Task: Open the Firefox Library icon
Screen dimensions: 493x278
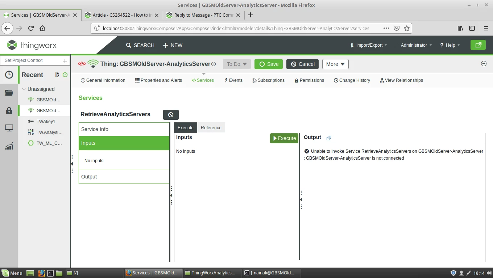Action: pyautogui.click(x=460, y=28)
